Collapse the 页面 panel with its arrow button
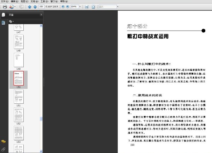 pyautogui.click(x=41, y=14)
